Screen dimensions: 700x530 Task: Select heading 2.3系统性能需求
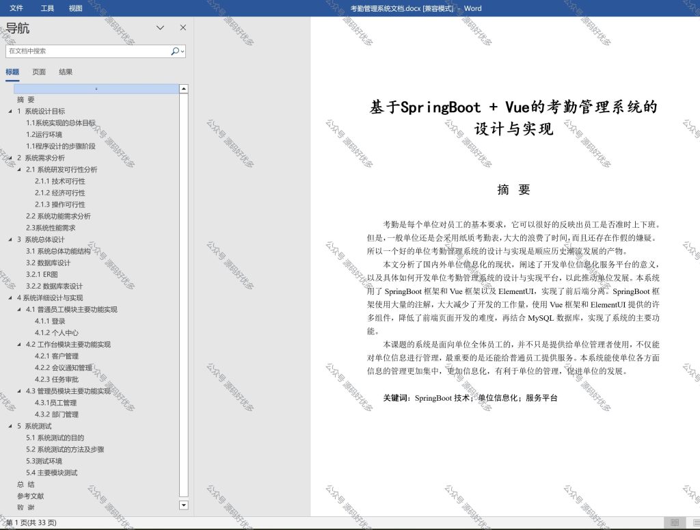coord(51,228)
